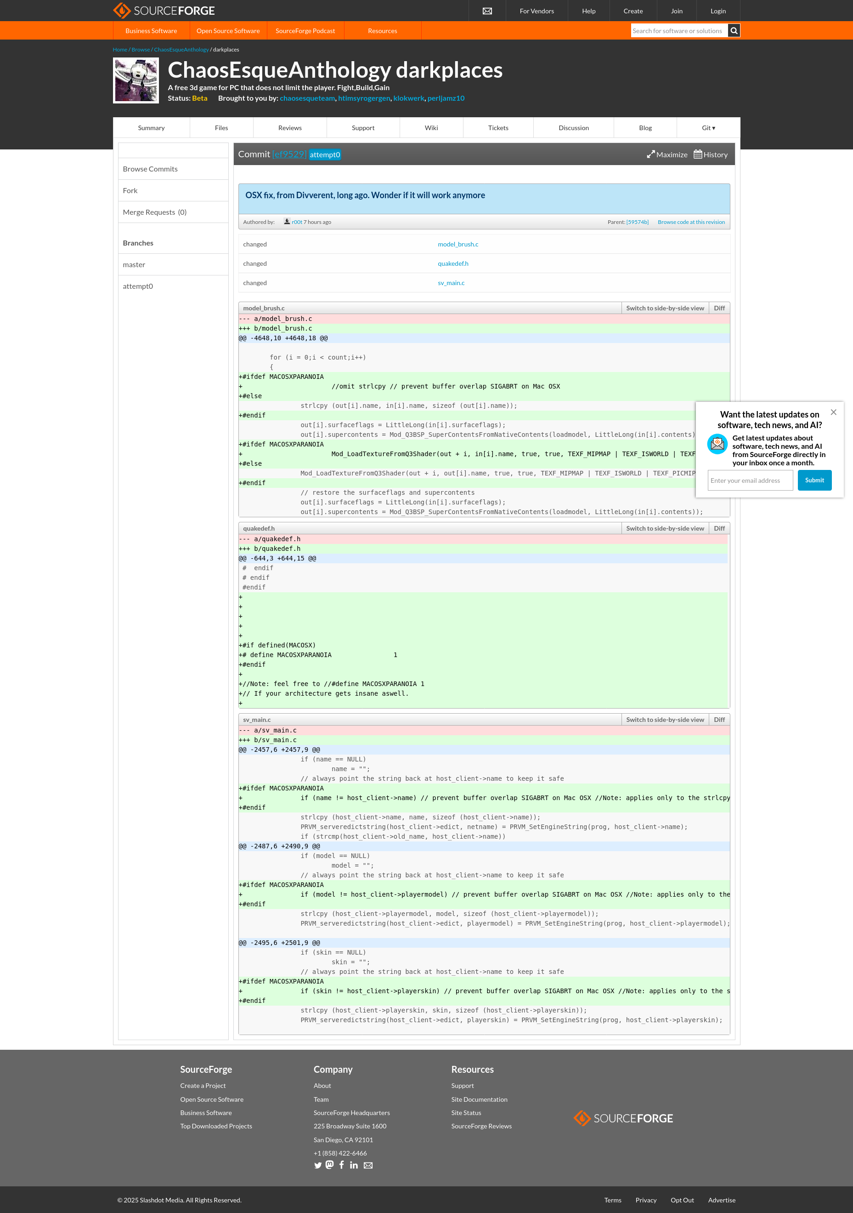Click the footer SourceForge logo
The image size is (853, 1213).
[623, 1118]
